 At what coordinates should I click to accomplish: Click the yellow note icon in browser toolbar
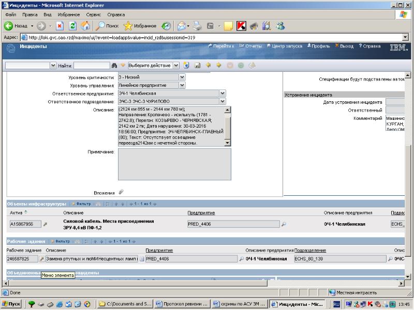point(228,26)
